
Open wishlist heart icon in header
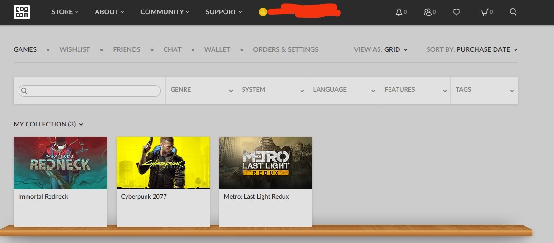(457, 12)
